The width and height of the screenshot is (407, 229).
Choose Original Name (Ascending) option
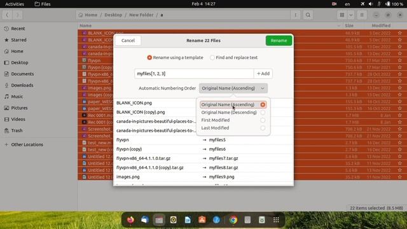click(233, 104)
